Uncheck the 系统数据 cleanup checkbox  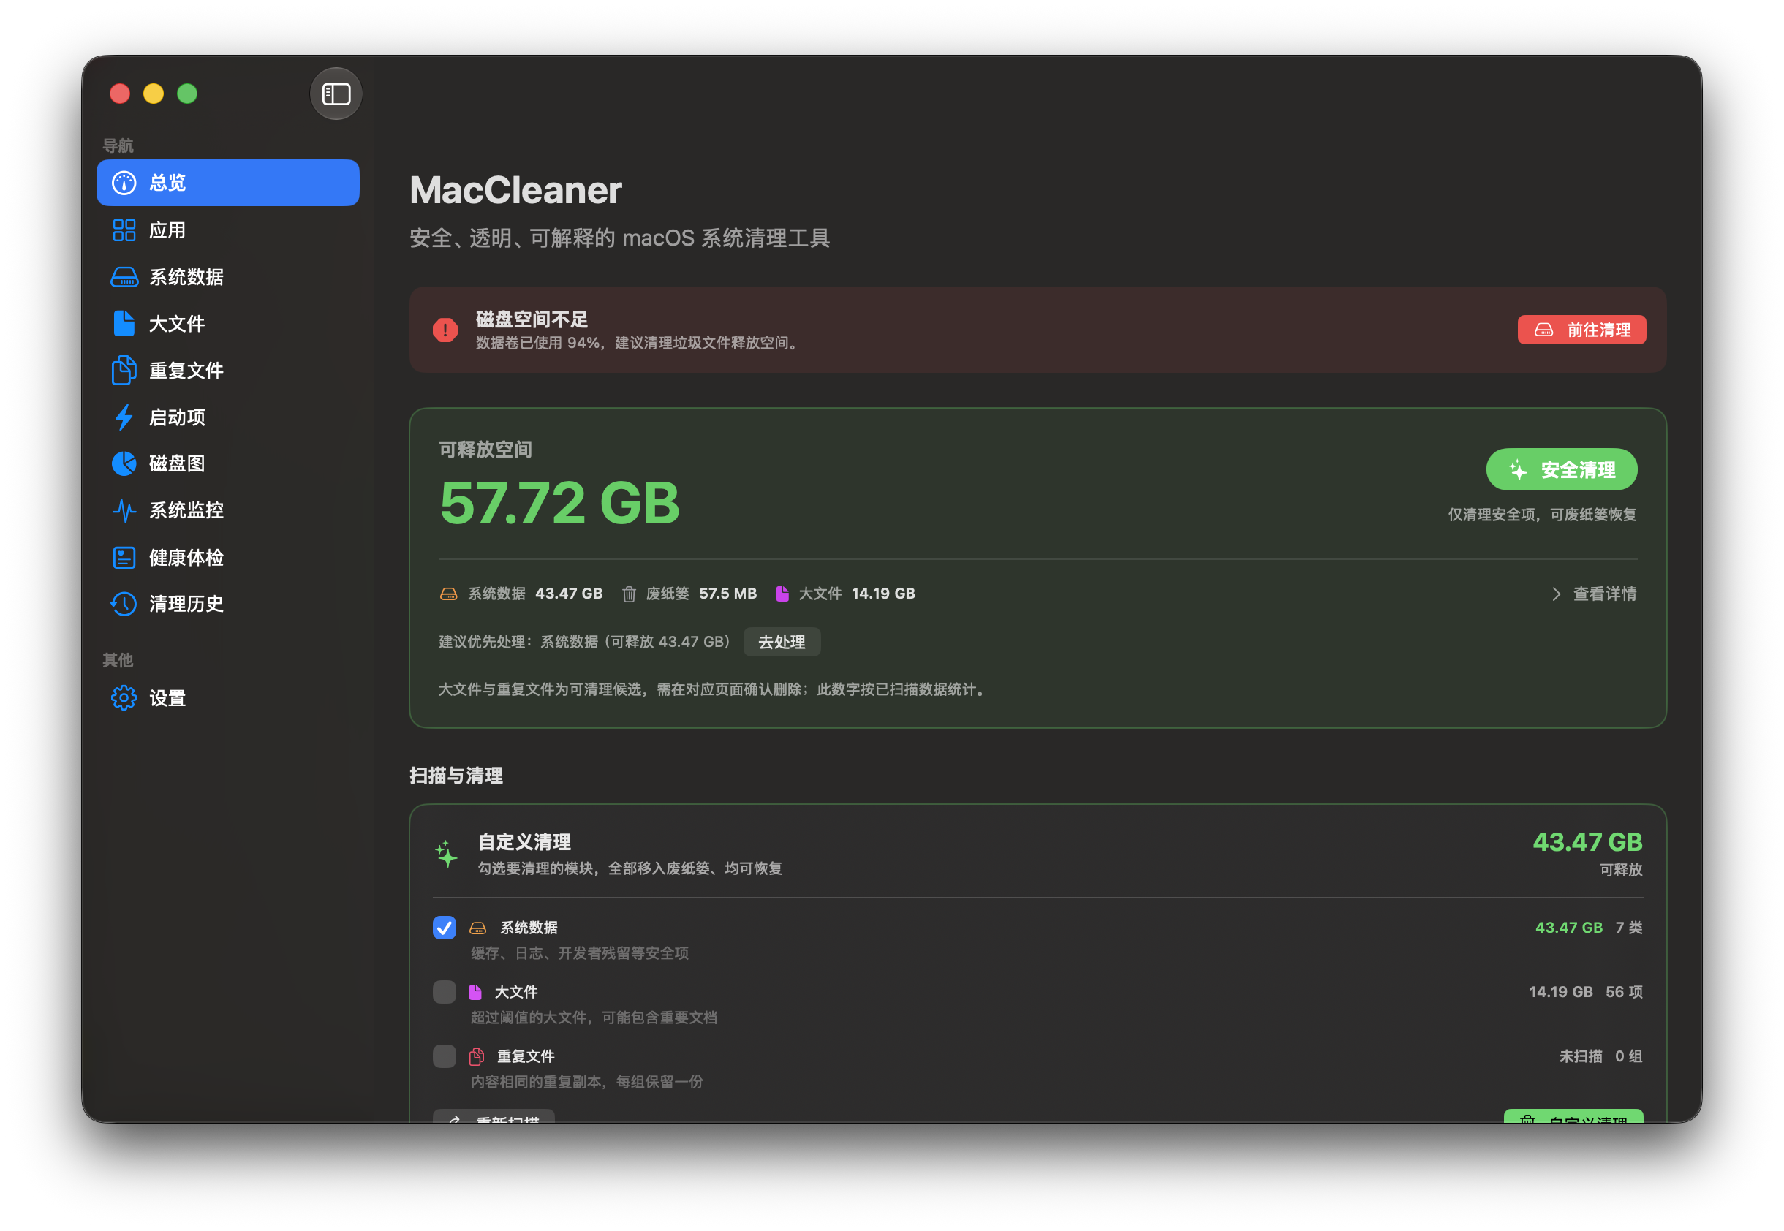[x=445, y=928]
